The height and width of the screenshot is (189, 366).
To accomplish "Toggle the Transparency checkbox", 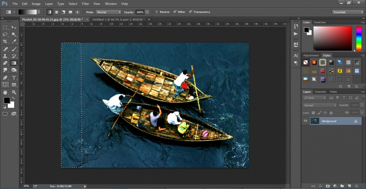I will coord(190,12).
